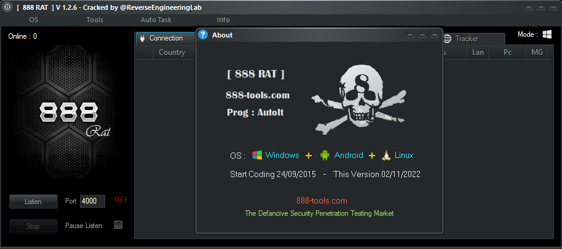Viewport: 562px width, 249px height.
Task: Click the Country column header
Action: coord(172,52)
